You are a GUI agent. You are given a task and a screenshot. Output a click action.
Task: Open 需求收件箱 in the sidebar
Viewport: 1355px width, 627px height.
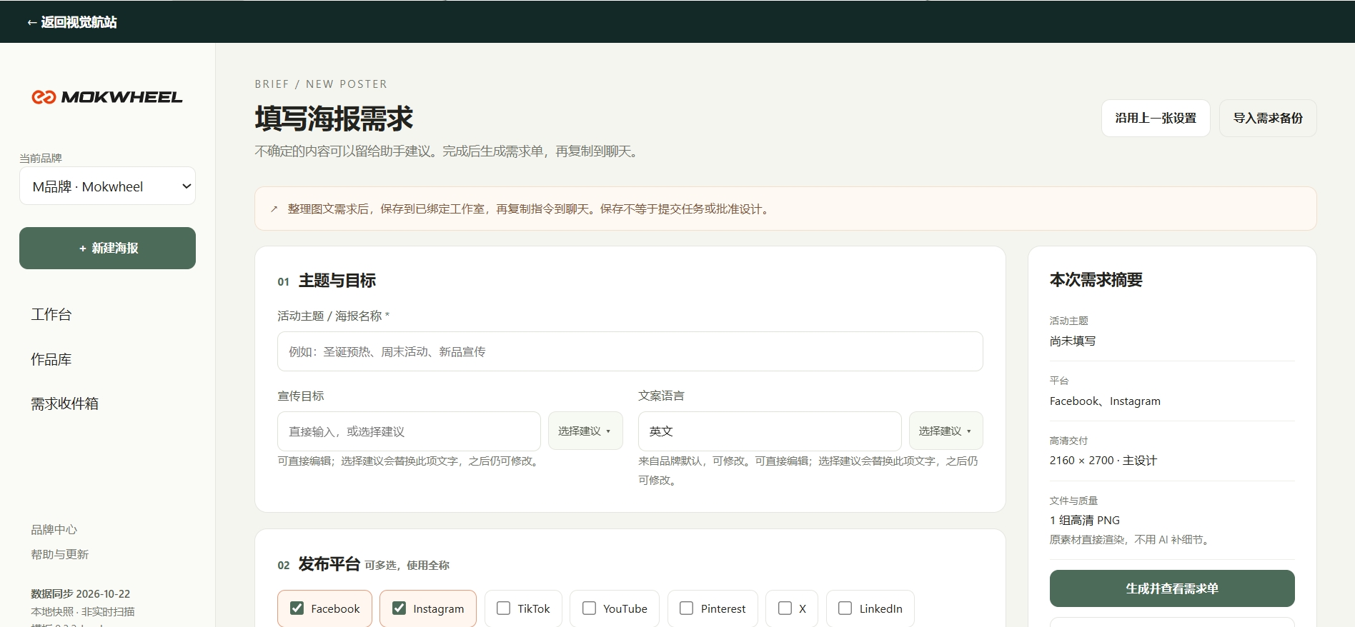64,403
